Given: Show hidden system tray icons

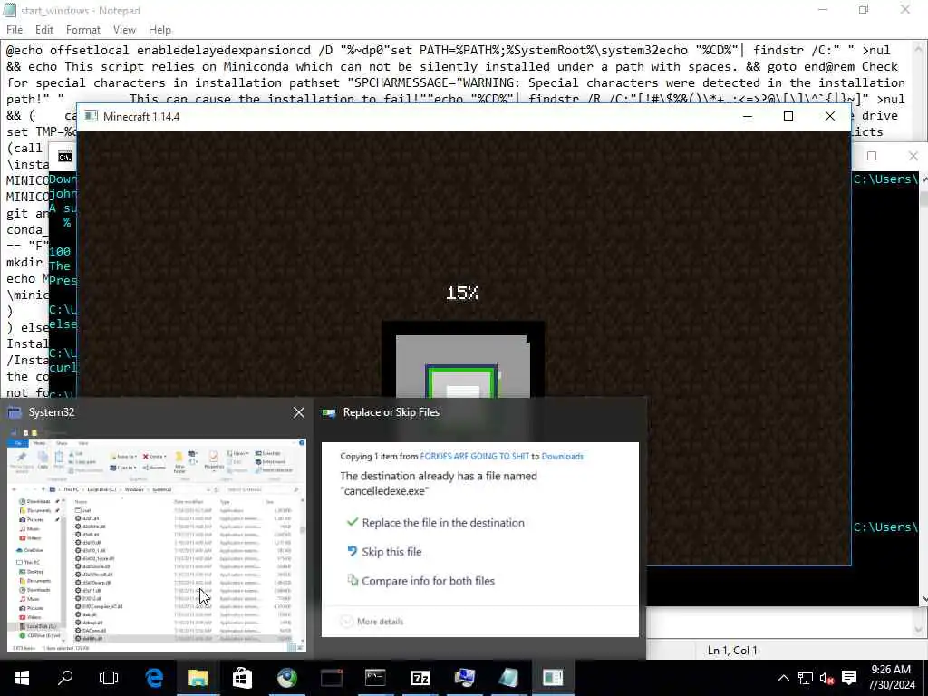Looking at the screenshot, I should tap(783, 678).
